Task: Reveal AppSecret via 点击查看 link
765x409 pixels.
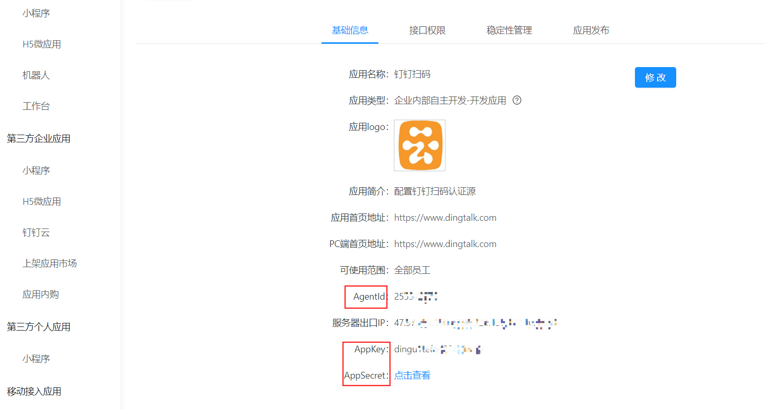Action: 412,375
